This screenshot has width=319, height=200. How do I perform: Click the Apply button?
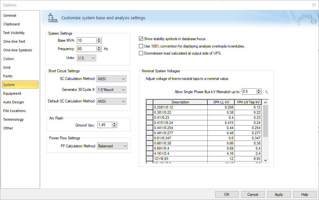tap(279, 195)
